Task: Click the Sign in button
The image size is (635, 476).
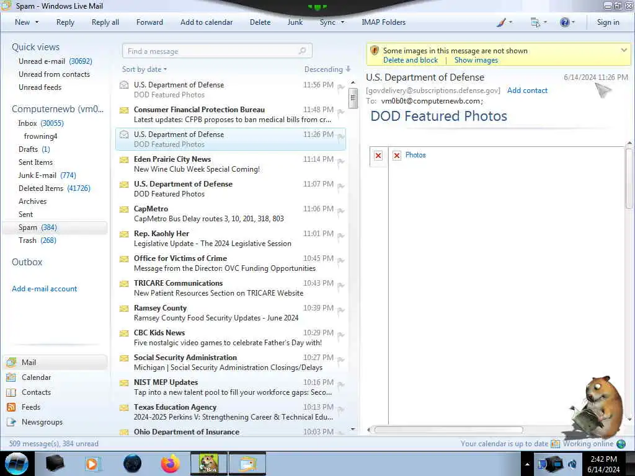Action: tap(608, 22)
